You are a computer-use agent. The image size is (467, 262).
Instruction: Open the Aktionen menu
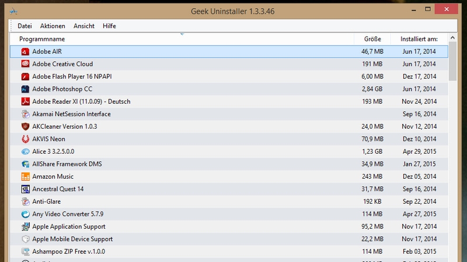(x=53, y=26)
